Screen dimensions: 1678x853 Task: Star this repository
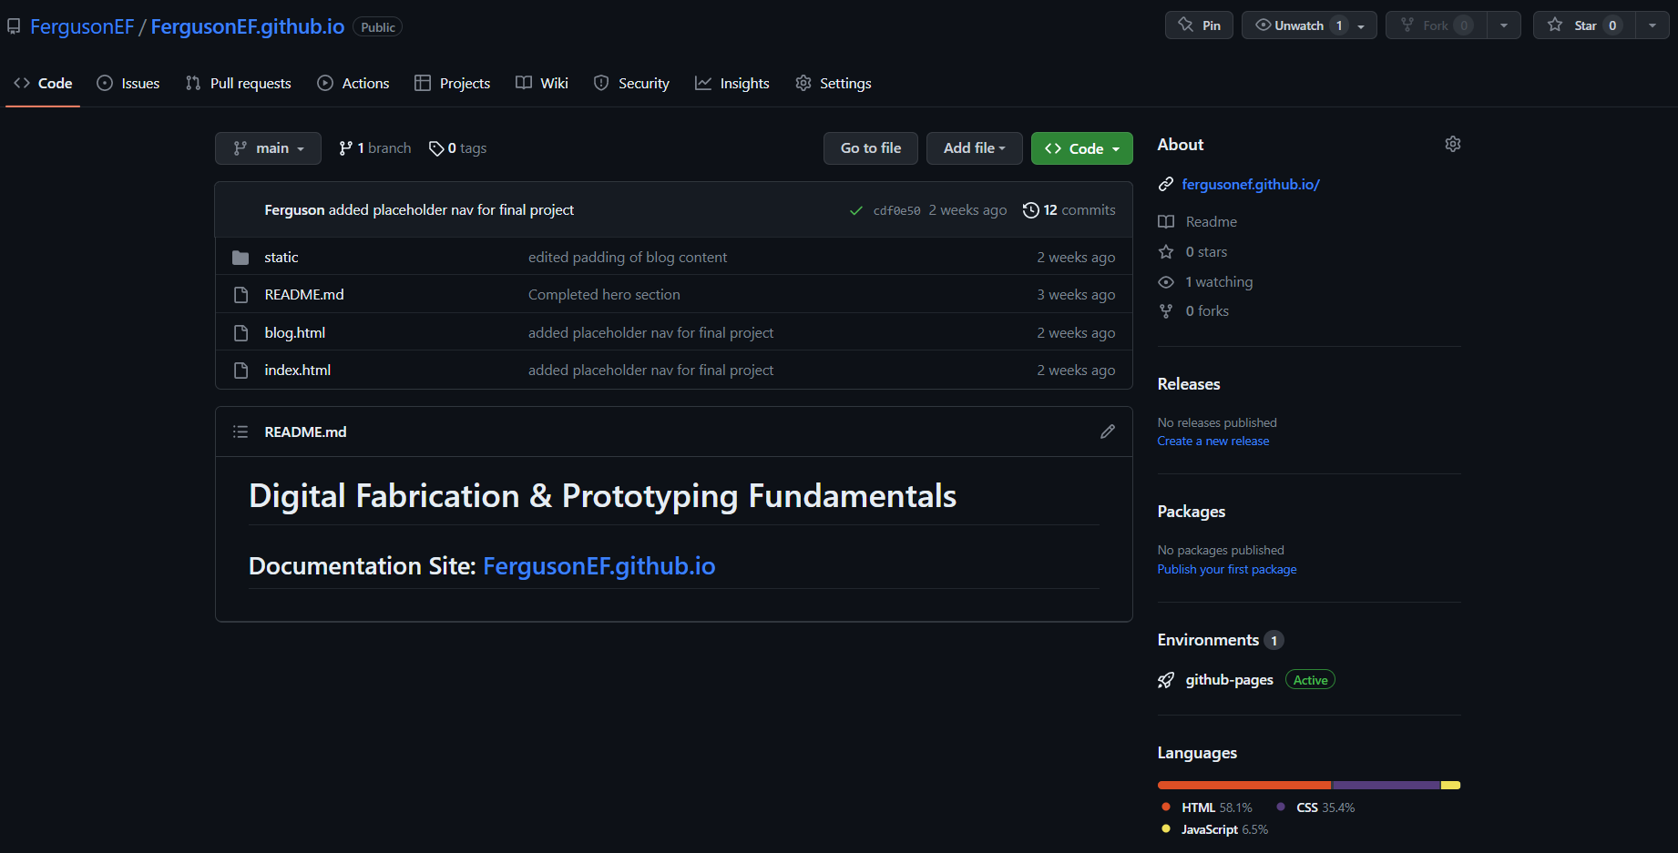pyautogui.click(x=1584, y=25)
